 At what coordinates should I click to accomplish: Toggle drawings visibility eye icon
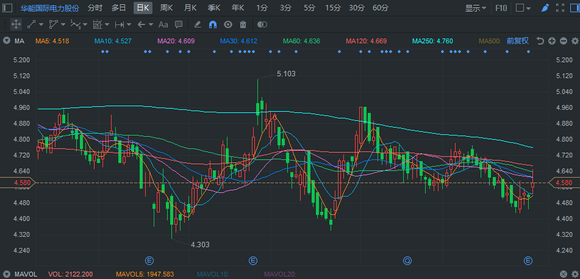[228, 24]
